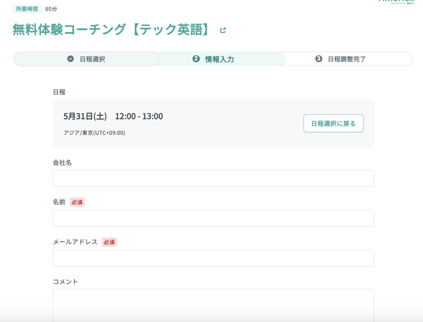Viewport: 423px width, 322px height.
Task: Click the logo at the top right
Action: 396,2
